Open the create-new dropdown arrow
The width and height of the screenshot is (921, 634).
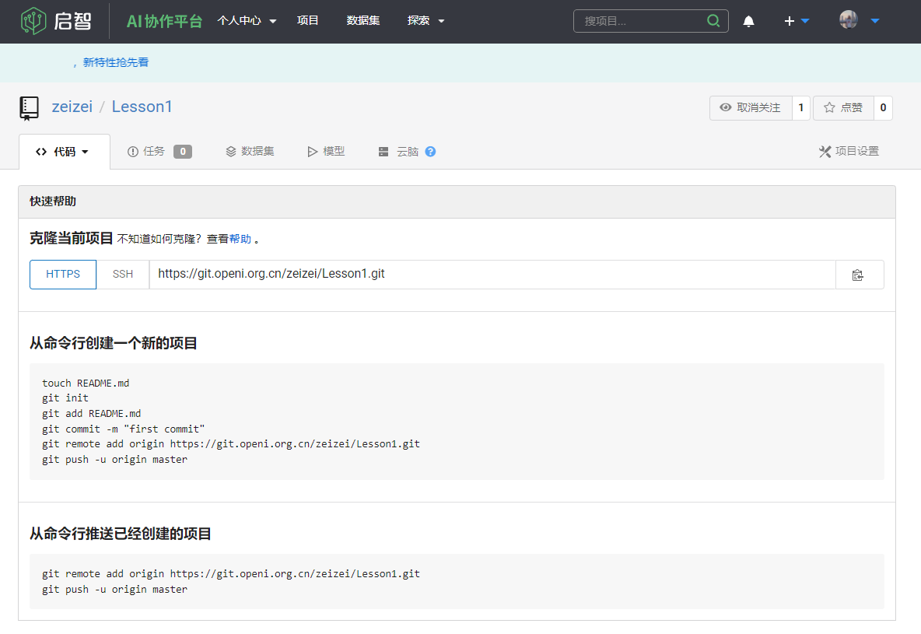point(805,21)
